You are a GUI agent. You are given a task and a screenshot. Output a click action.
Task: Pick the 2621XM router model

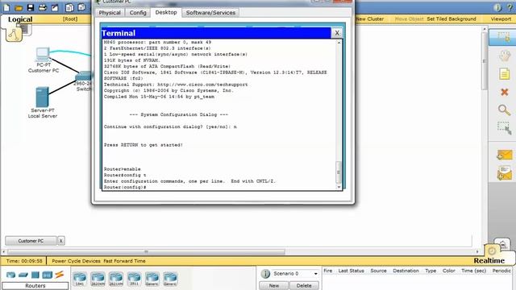[x=116, y=279]
